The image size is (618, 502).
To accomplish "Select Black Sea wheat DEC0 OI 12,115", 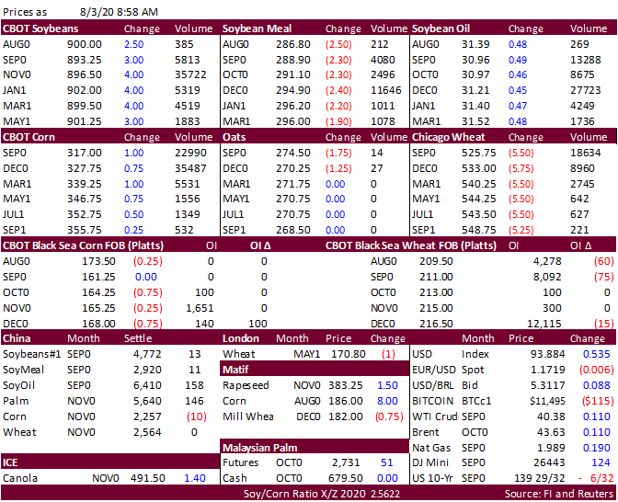I will point(544,324).
